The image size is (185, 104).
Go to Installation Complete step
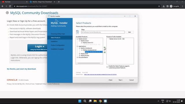pos(57,49)
